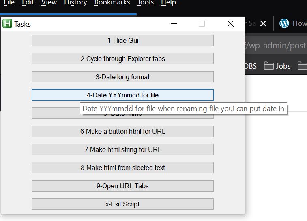
Task: Open the View menu
Action: pyautogui.click(x=49, y=3)
